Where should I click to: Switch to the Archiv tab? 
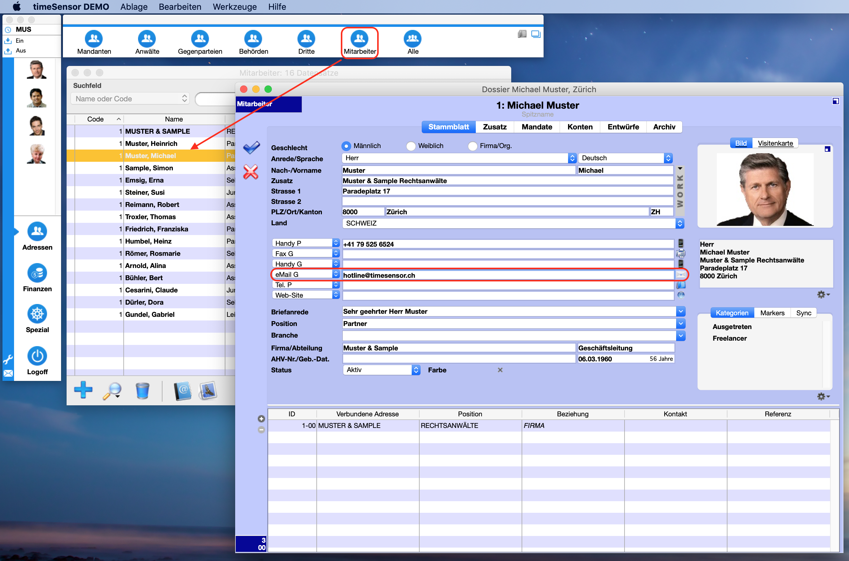pyautogui.click(x=664, y=127)
